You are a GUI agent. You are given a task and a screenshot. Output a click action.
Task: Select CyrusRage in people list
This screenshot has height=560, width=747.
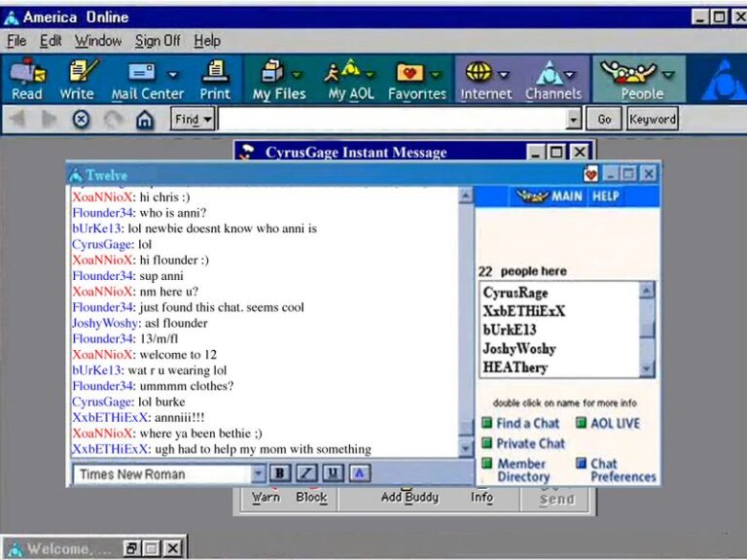click(516, 293)
